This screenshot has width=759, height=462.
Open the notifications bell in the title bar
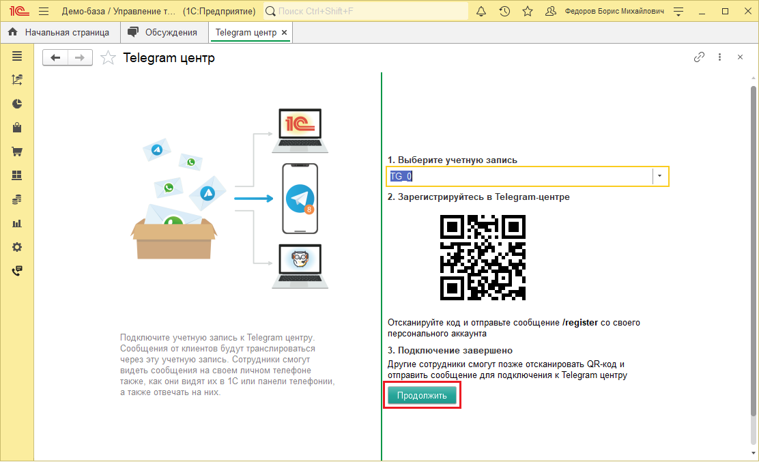click(481, 12)
